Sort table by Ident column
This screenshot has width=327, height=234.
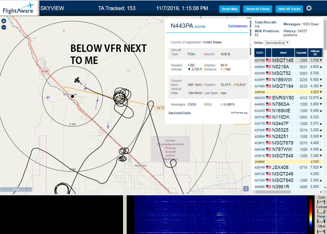283,53
